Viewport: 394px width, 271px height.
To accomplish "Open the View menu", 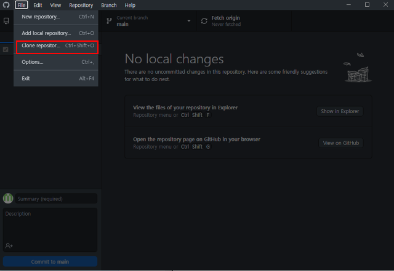I will coord(55,5).
